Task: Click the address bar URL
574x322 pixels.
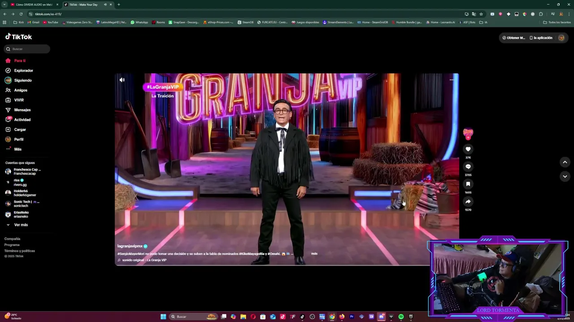Action: click(x=48, y=14)
